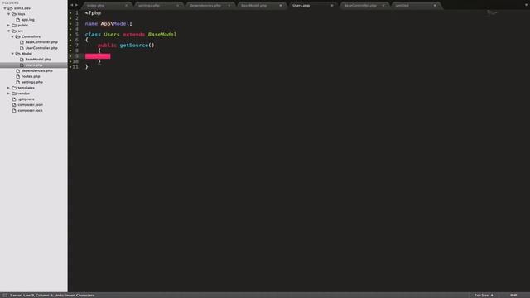Click the public folder icon
The height and width of the screenshot is (298, 530).
14,26
